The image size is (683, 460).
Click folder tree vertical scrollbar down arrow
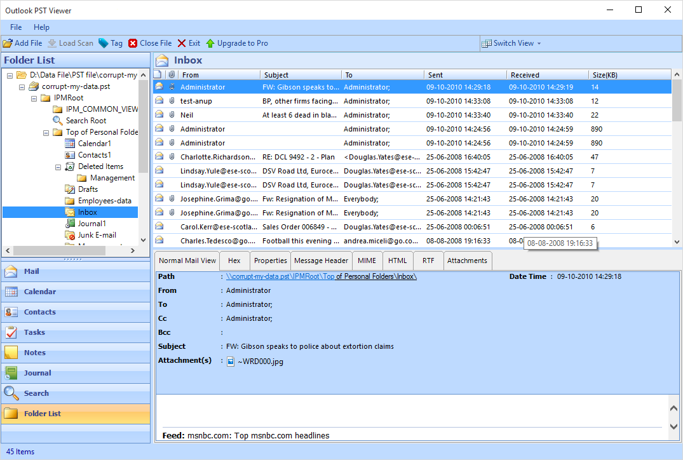click(144, 240)
